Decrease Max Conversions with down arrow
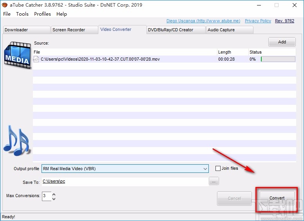This screenshot has width=304, height=221. 54,198
